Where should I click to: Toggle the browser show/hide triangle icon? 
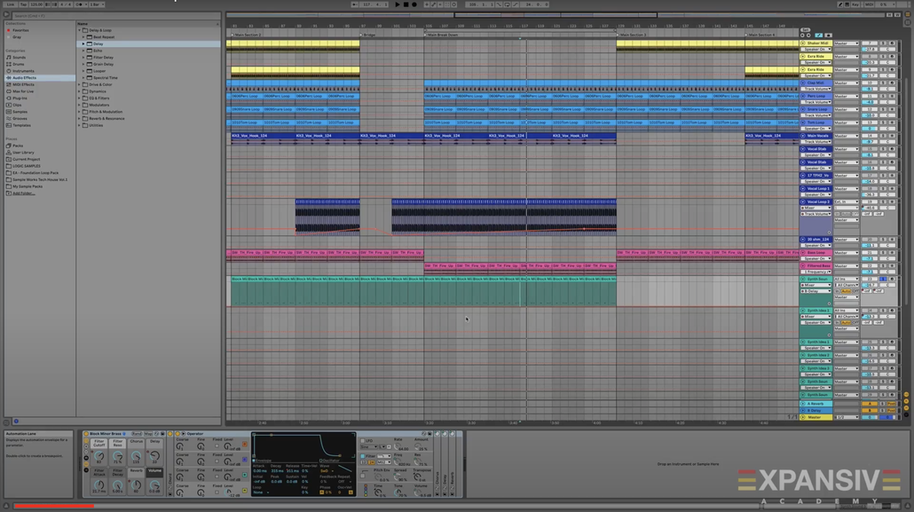[x=6, y=15]
